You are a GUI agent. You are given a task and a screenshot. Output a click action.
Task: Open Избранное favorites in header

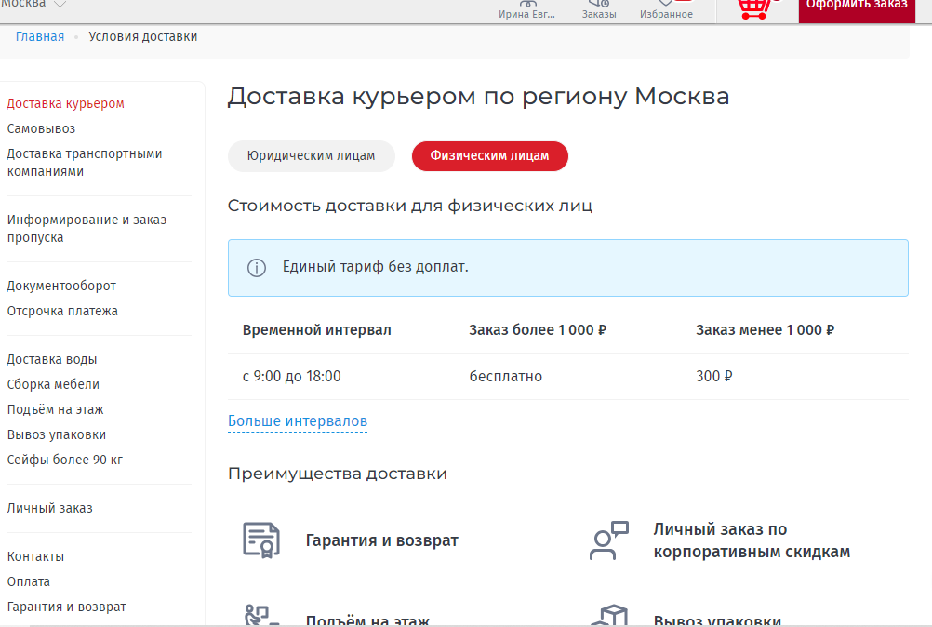tap(666, 9)
